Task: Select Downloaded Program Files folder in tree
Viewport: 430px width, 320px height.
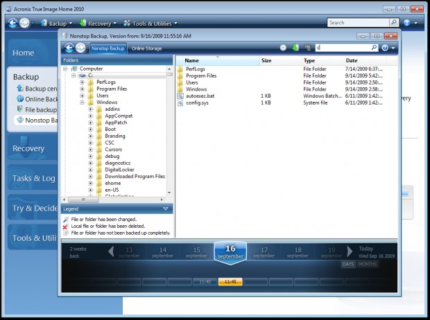Action: (x=135, y=177)
